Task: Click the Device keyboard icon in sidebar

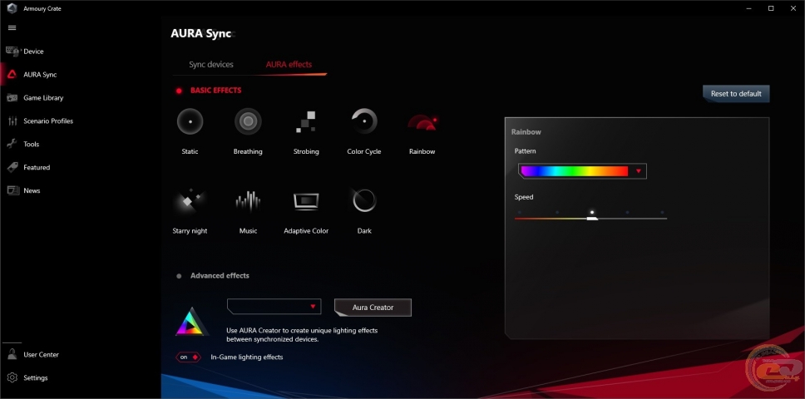Action: click(12, 52)
